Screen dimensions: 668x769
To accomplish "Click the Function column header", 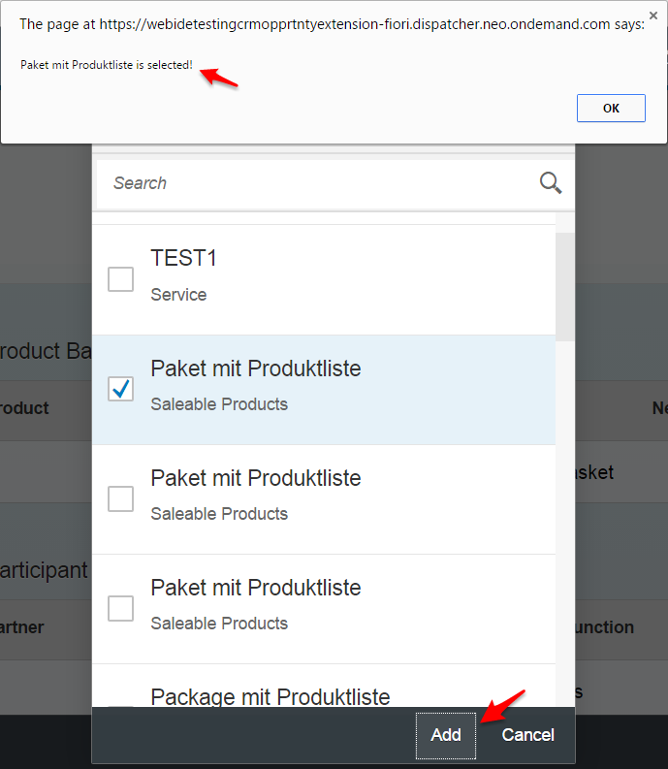I will tap(604, 627).
